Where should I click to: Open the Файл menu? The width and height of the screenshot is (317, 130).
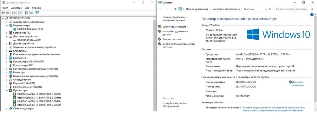coord(5,8)
